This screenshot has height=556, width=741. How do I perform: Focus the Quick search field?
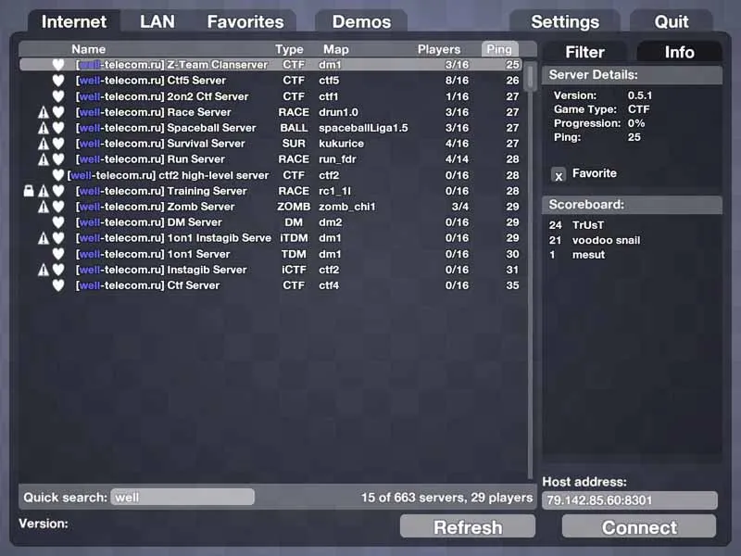pyautogui.click(x=182, y=498)
